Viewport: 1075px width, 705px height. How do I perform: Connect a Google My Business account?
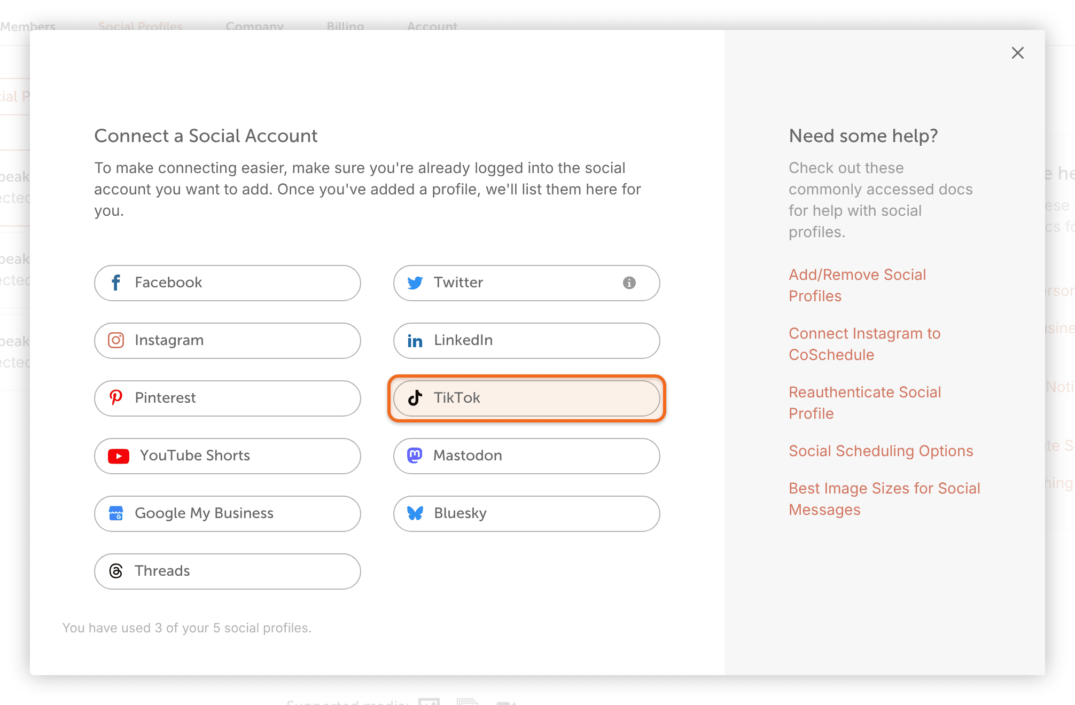[x=228, y=514]
